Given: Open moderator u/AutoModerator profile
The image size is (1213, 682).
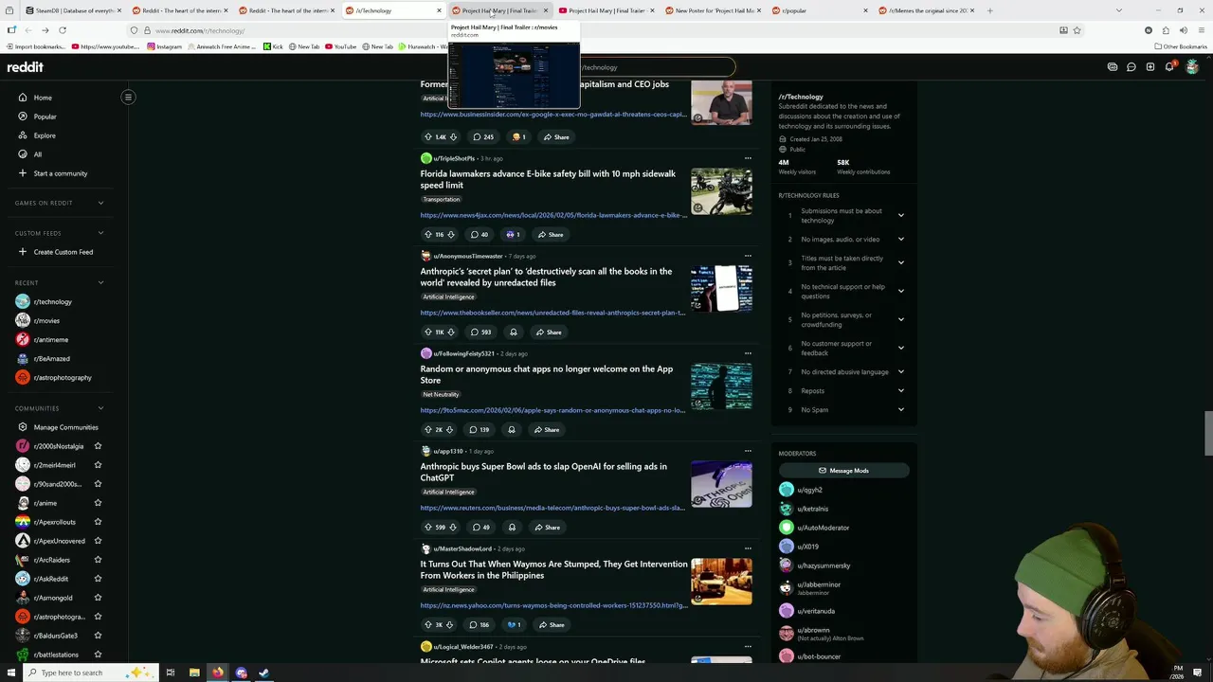Looking at the screenshot, I should [x=823, y=528].
